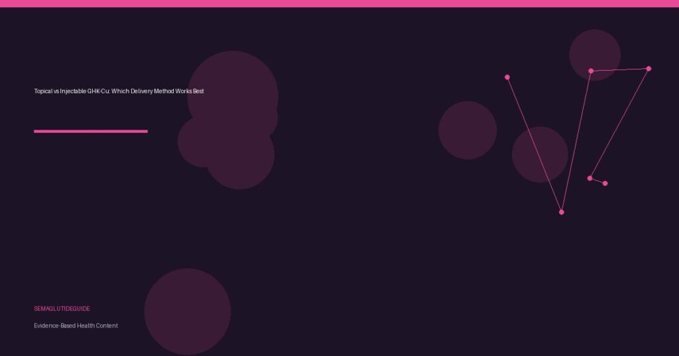
Task: Click the smallest left circle in the overlapping cluster
Action: point(192,142)
